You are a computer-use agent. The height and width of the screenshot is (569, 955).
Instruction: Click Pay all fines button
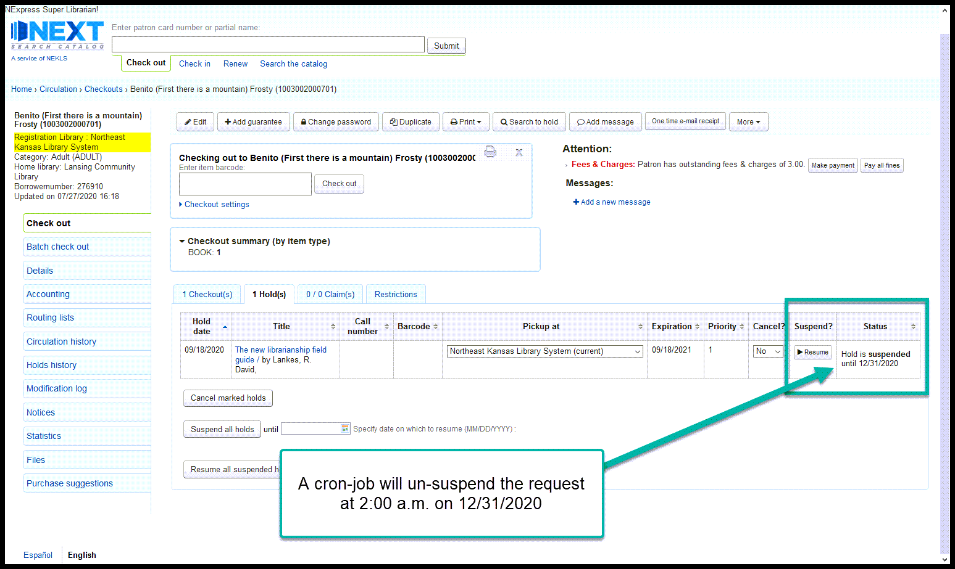click(x=882, y=165)
